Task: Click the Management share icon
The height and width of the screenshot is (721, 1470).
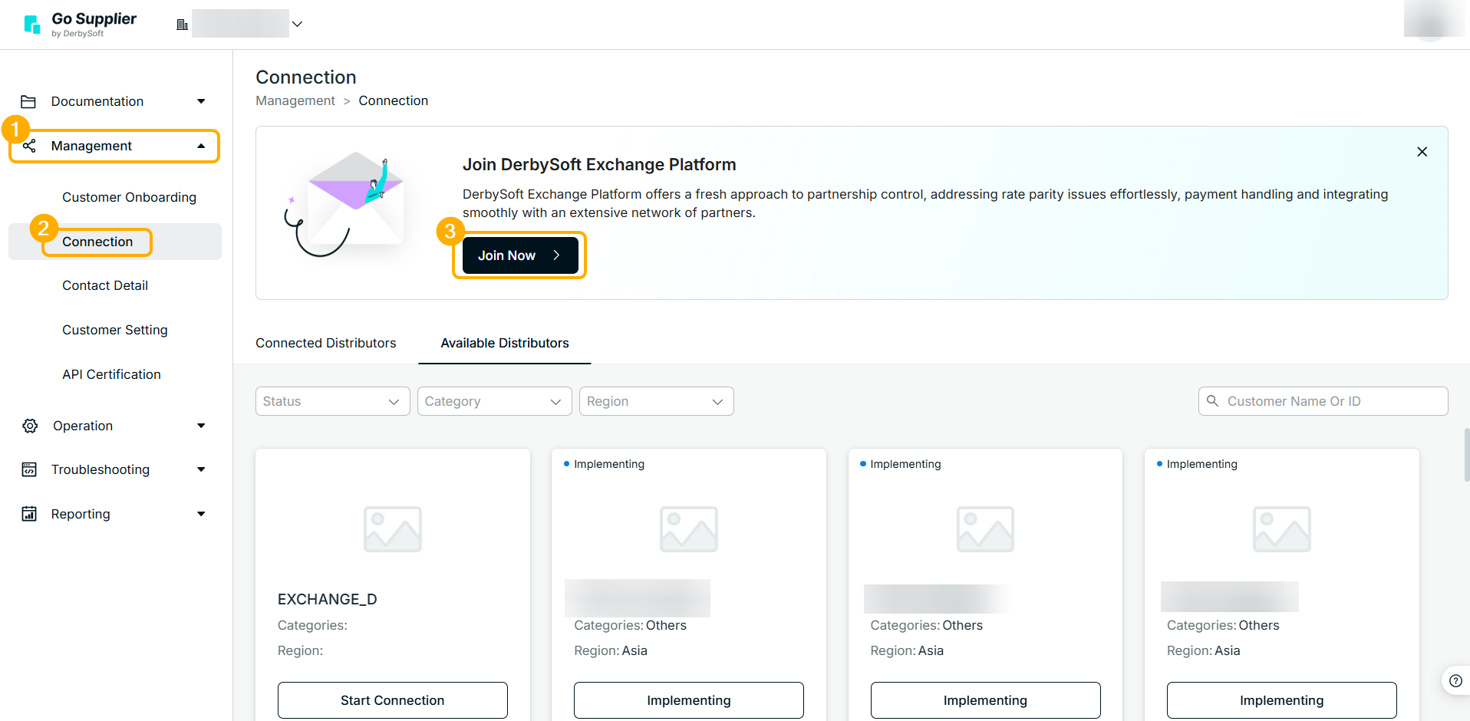Action: pos(29,146)
